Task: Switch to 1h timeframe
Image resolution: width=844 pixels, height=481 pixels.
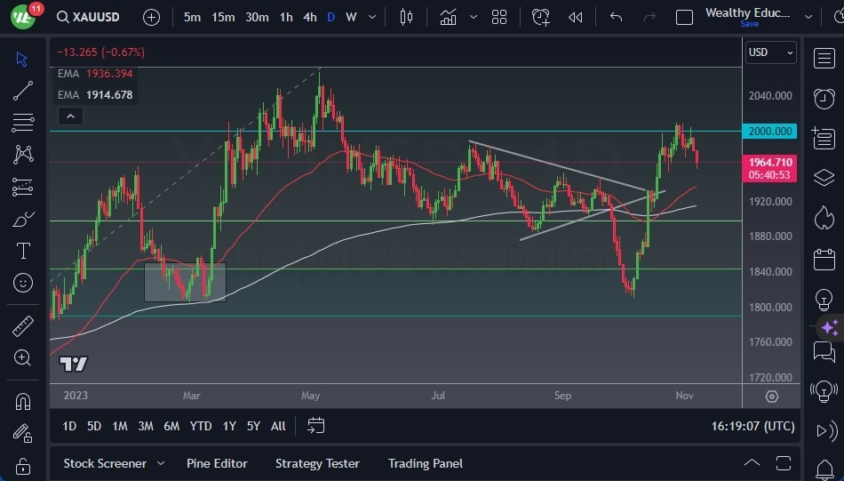Action: pyautogui.click(x=286, y=17)
